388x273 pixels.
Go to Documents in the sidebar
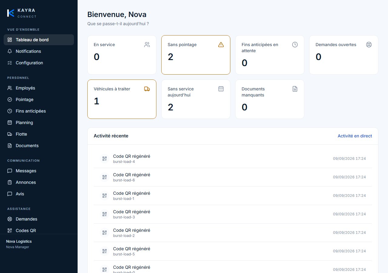pos(39,146)
